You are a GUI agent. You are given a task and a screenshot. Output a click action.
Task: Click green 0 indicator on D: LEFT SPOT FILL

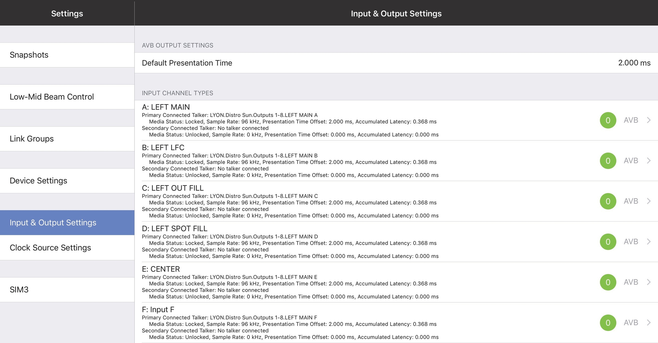click(608, 242)
